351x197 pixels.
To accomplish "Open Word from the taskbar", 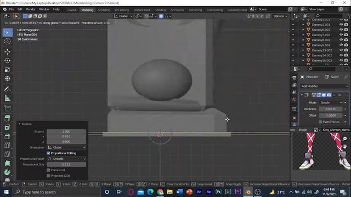I will (179, 192).
